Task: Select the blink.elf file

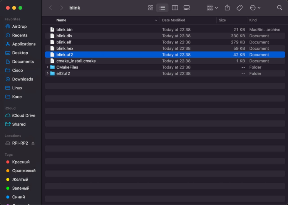Action: (x=64, y=42)
